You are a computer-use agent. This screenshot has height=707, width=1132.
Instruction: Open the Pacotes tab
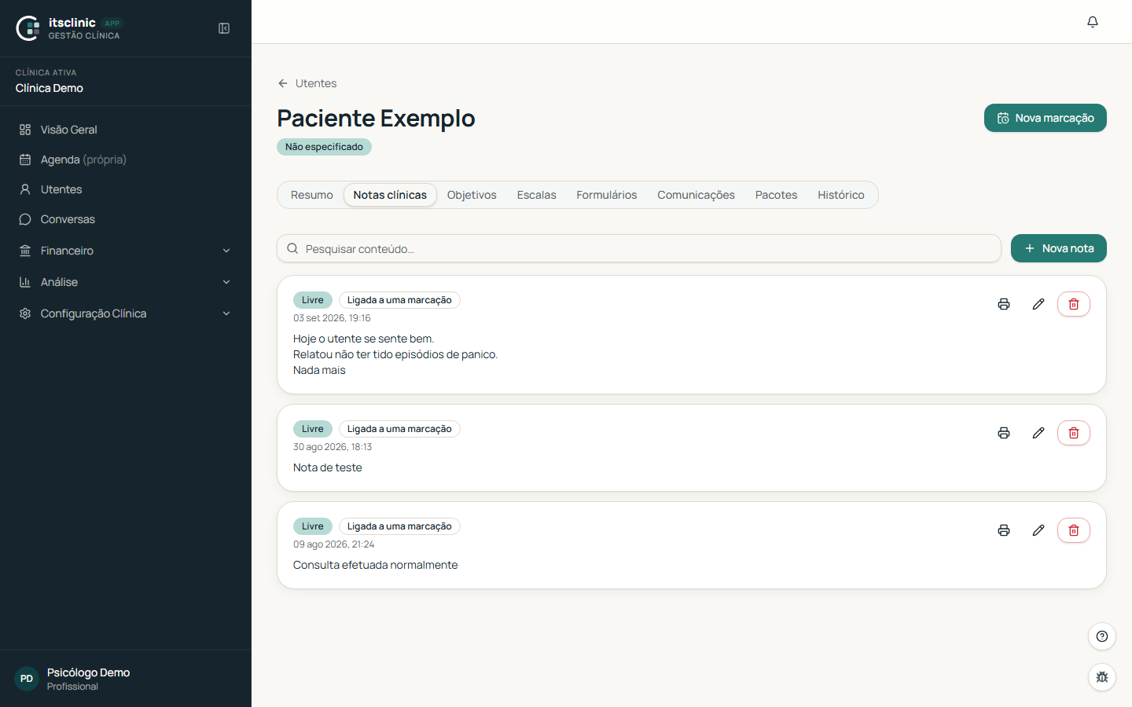click(777, 195)
